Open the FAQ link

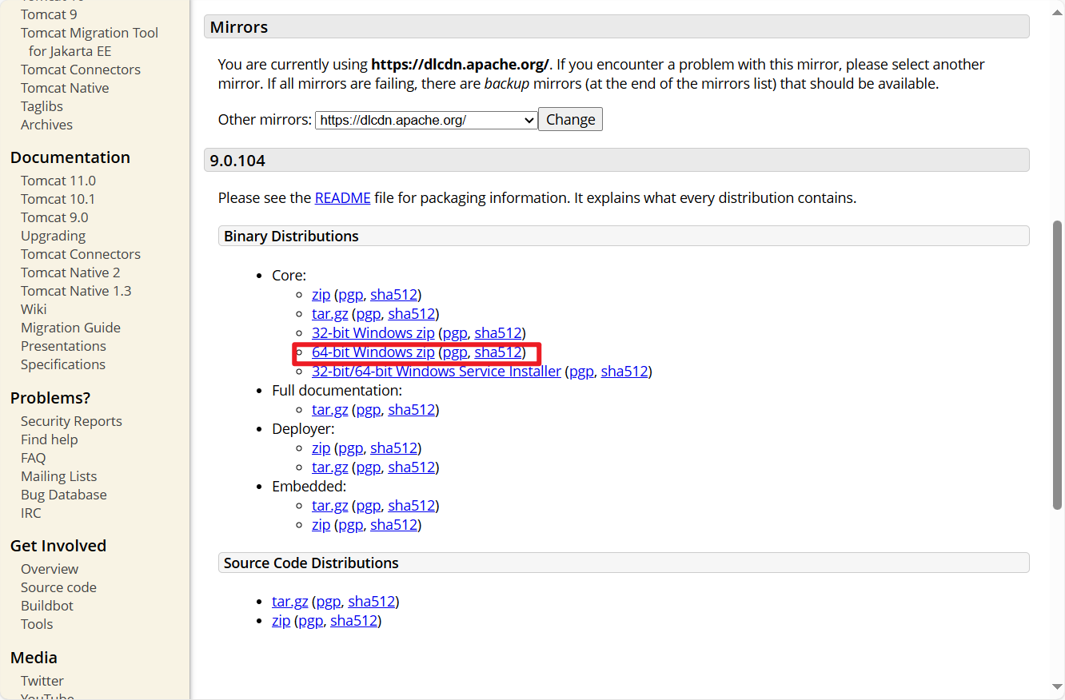click(x=34, y=458)
